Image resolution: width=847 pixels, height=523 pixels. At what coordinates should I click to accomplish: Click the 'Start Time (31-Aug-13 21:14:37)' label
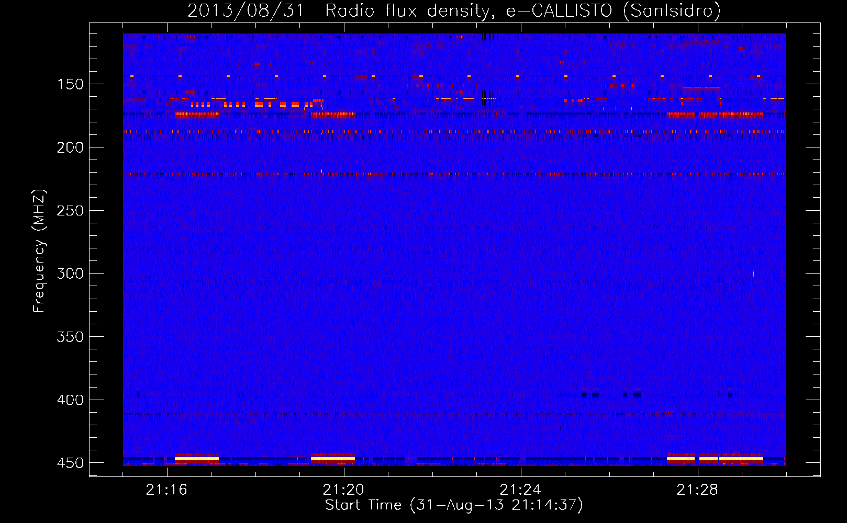click(454, 505)
